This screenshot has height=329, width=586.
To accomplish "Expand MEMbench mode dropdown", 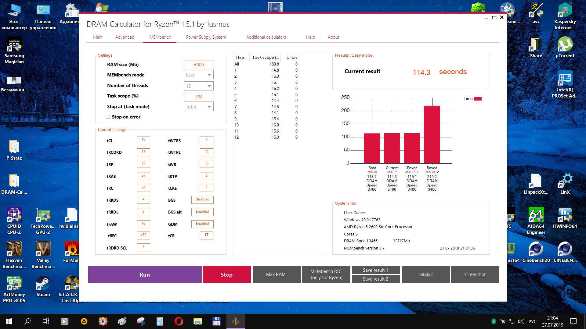I will point(199,75).
